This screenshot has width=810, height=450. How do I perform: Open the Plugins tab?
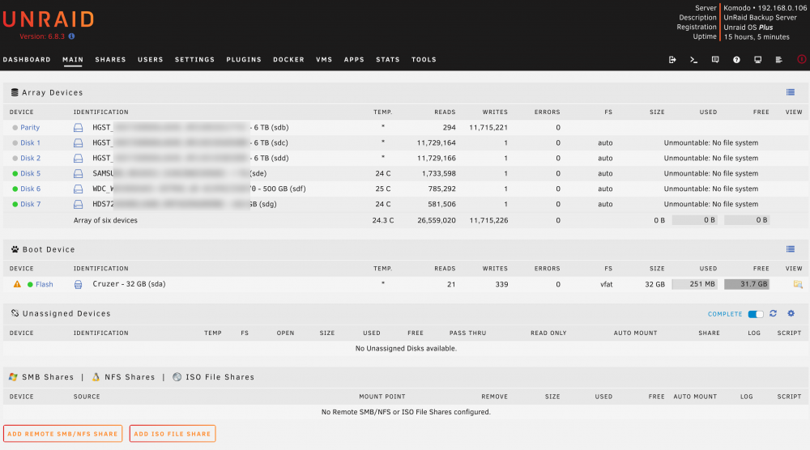[244, 60]
